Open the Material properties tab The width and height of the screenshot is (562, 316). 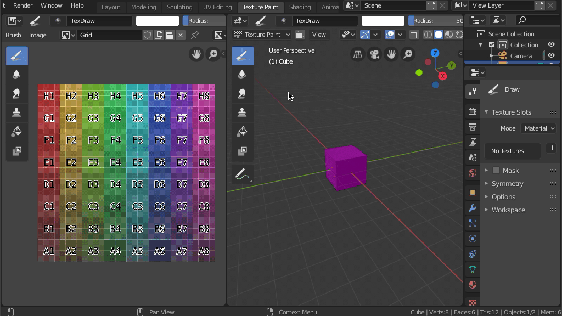click(x=473, y=285)
